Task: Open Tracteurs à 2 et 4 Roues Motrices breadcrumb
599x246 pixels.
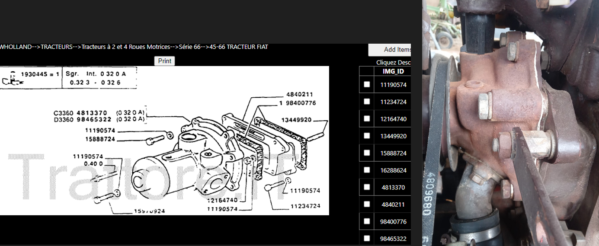Action: point(125,47)
